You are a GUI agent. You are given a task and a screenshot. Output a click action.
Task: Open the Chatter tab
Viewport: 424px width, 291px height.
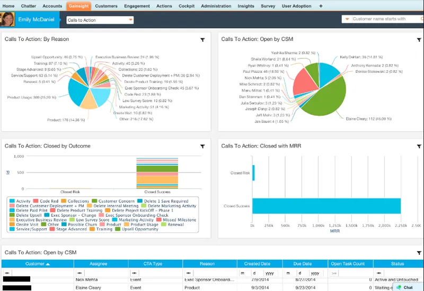(29, 6)
